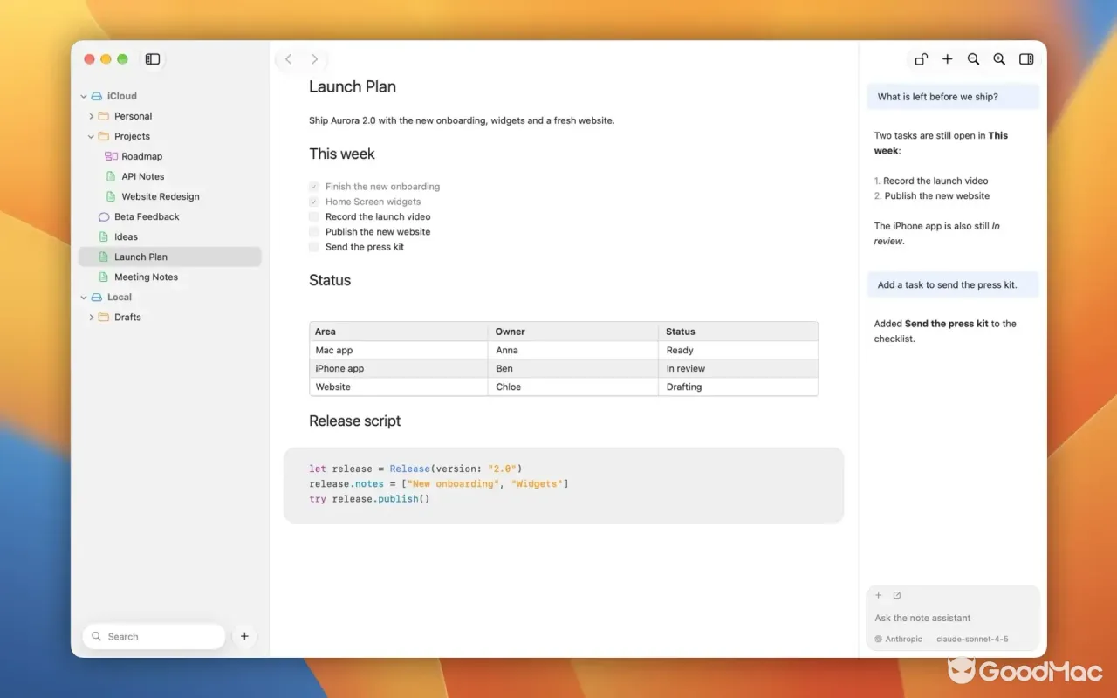
Task: Click the sidebar Search field
Action: point(154,637)
